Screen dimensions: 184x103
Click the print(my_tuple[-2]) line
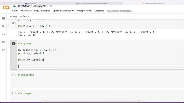pyautogui.click(x=32, y=60)
